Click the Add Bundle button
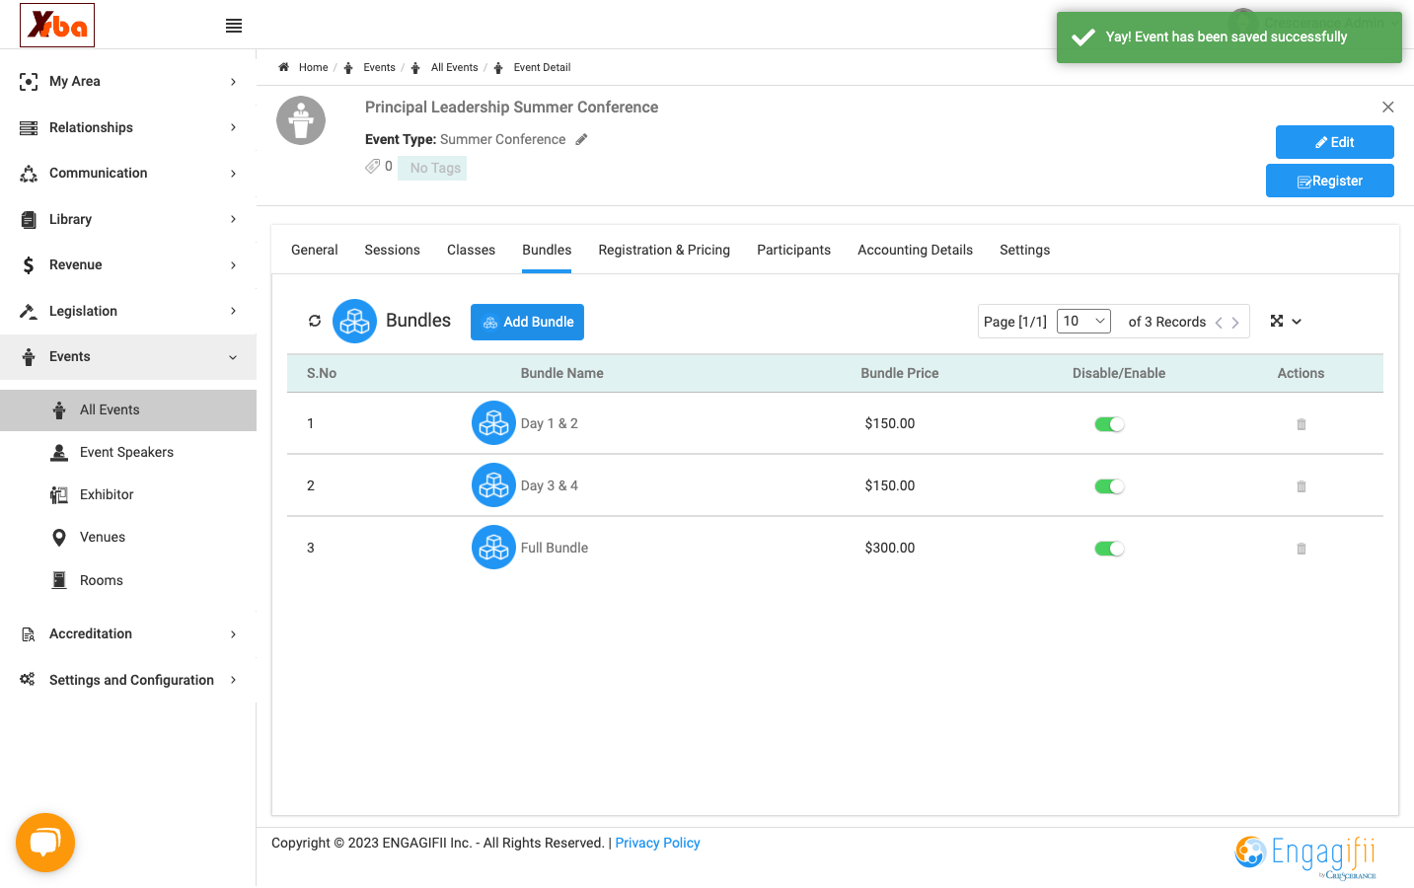1414x888 pixels. tap(527, 322)
